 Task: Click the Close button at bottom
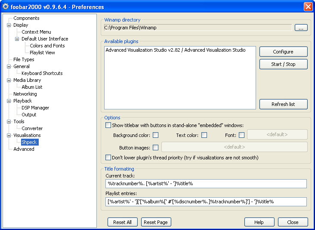(293, 222)
